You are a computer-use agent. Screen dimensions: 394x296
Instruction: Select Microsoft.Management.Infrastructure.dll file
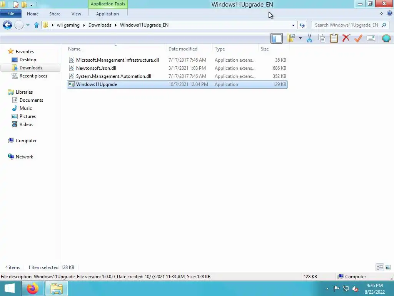click(x=177, y=60)
